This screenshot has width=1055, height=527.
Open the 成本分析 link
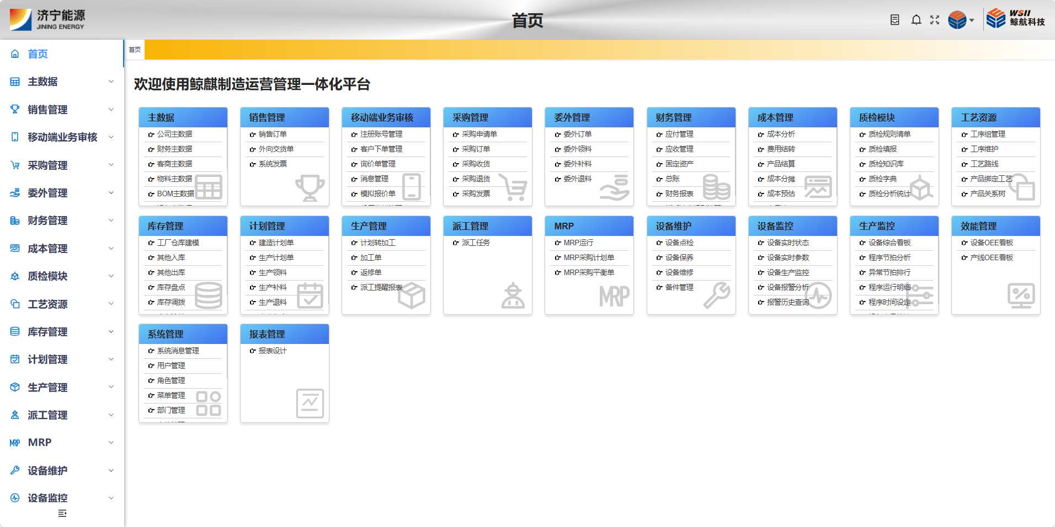coord(781,134)
